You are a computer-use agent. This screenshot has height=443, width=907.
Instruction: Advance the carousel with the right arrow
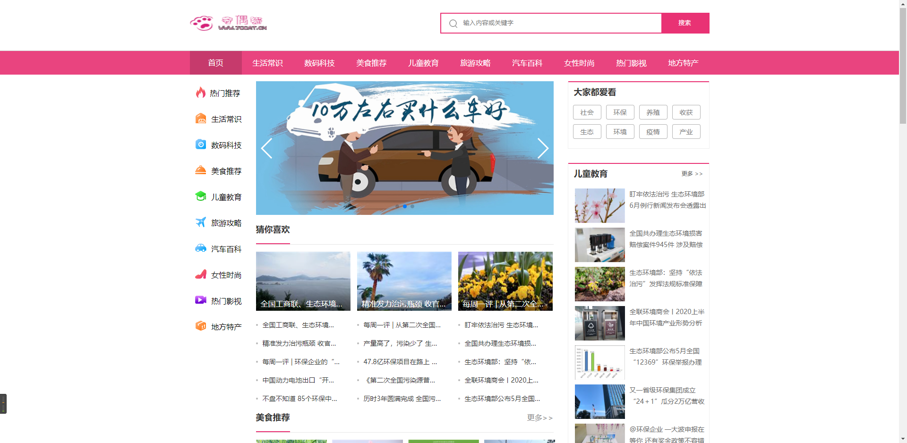[543, 148]
